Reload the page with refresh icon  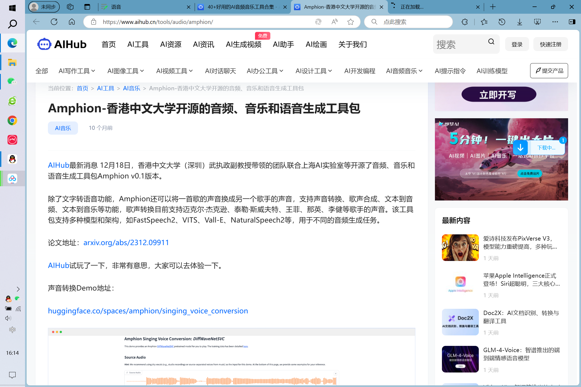tap(54, 22)
